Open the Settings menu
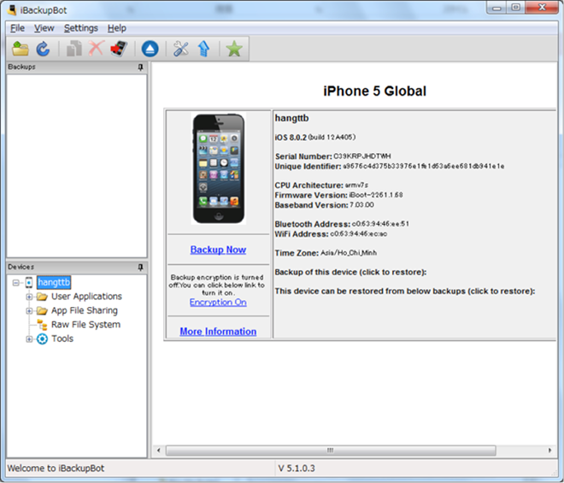This screenshot has height=483, width=564. pos(81,28)
